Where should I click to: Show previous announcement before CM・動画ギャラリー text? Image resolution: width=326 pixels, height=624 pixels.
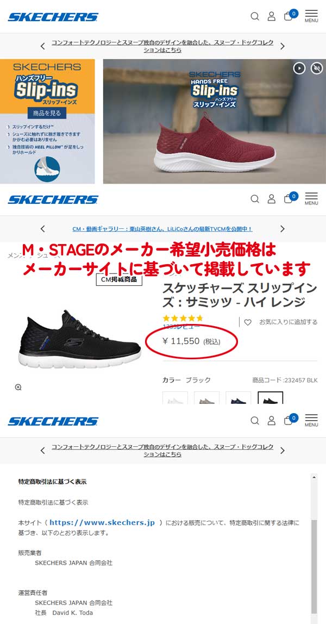click(43, 229)
